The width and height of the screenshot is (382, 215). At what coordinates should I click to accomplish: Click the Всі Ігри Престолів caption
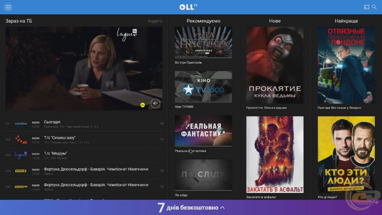(188, 63)
